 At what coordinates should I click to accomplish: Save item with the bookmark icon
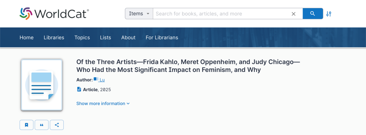[x=27, y=125]
